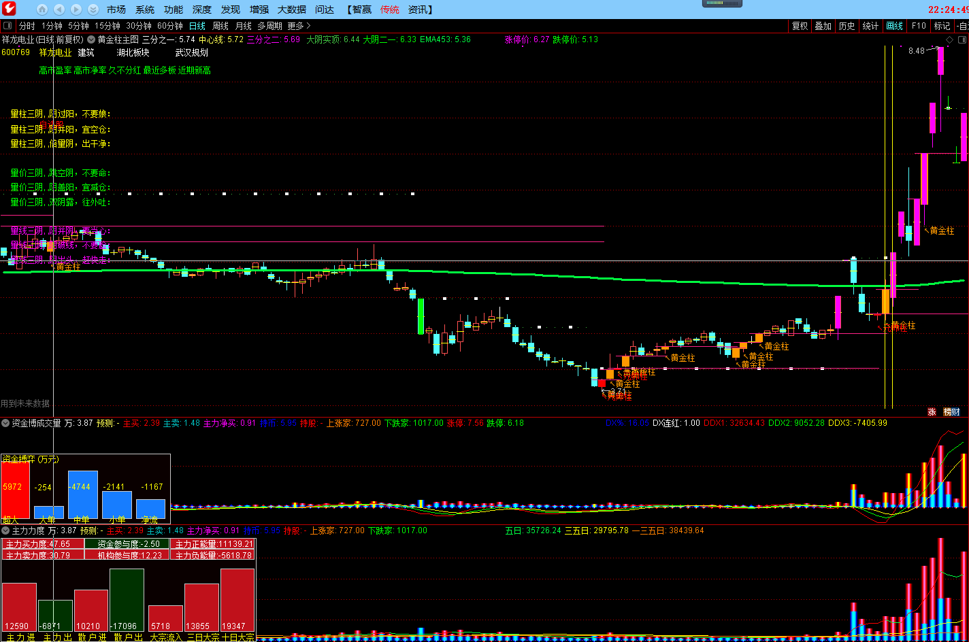969x642 pixels.
Task: Click the 历史 toolbar button
Action: (847, 26)
